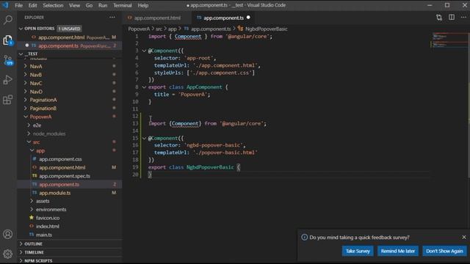Open the Edit menu
The image size is (470, 264).
[32, 5]
